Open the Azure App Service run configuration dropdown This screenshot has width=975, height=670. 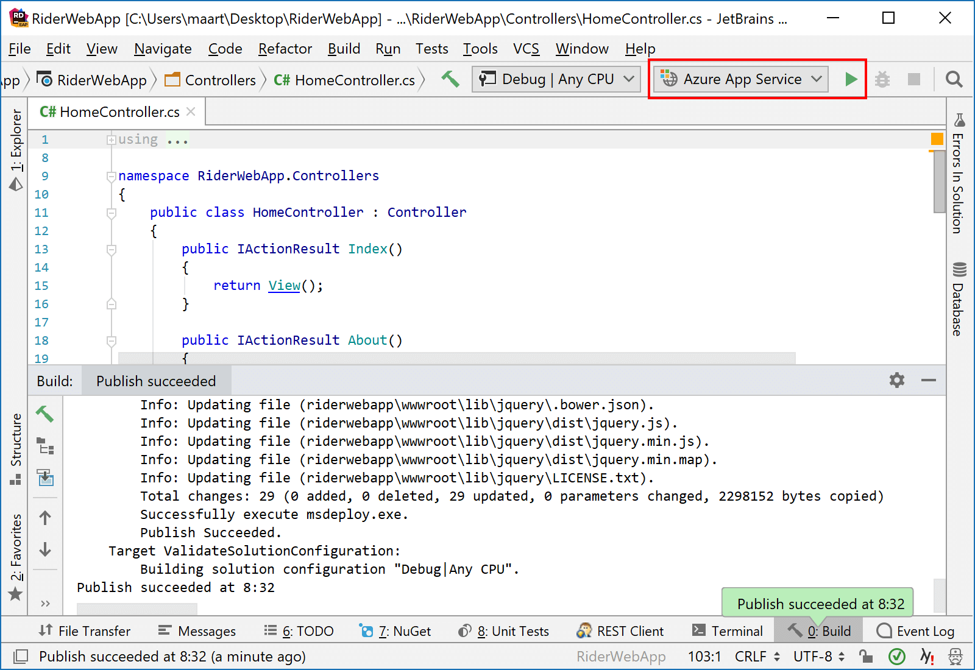coord(739,79)
